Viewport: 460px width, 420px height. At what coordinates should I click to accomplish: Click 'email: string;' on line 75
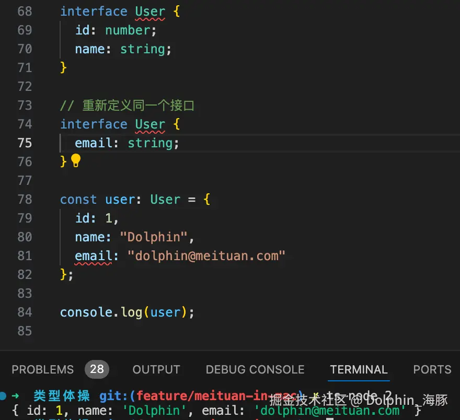[x=126, y=143]
